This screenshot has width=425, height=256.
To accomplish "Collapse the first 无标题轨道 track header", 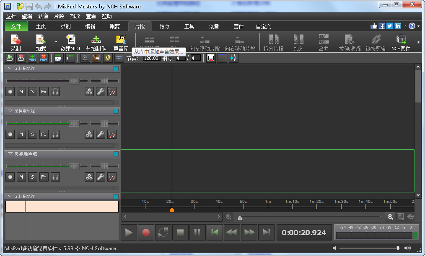I will (10, 68).
